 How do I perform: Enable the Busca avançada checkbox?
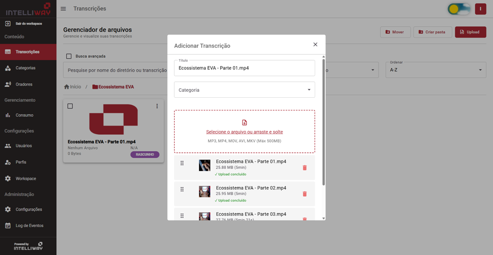tap(69, 57)
